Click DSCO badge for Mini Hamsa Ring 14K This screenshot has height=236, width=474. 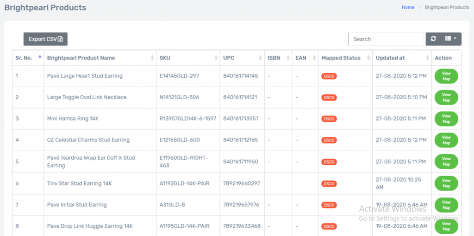click(x=329, y=119)
